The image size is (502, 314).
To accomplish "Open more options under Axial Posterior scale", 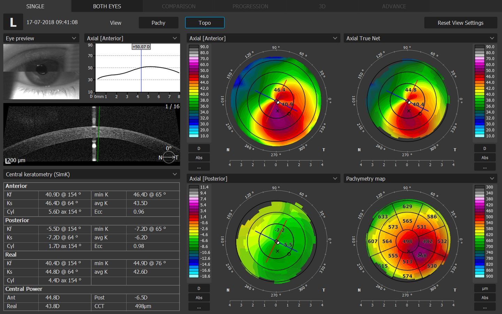I will coord(199,307).
